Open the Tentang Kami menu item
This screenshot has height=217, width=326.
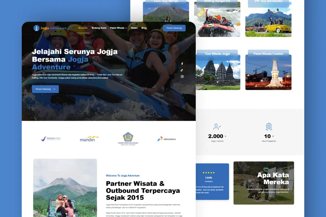click(99, 28)
